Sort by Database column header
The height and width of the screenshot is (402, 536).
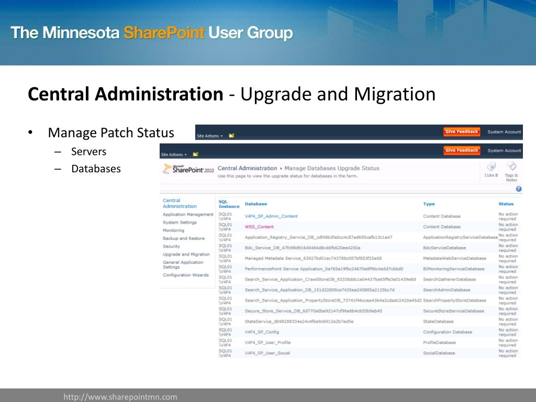tap(255, 204)
